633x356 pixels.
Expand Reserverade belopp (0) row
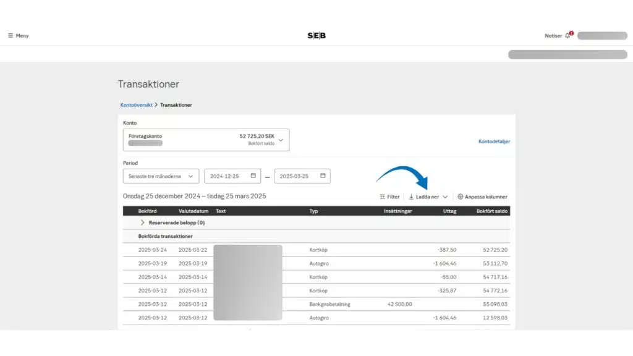click(x=142, y=222)
